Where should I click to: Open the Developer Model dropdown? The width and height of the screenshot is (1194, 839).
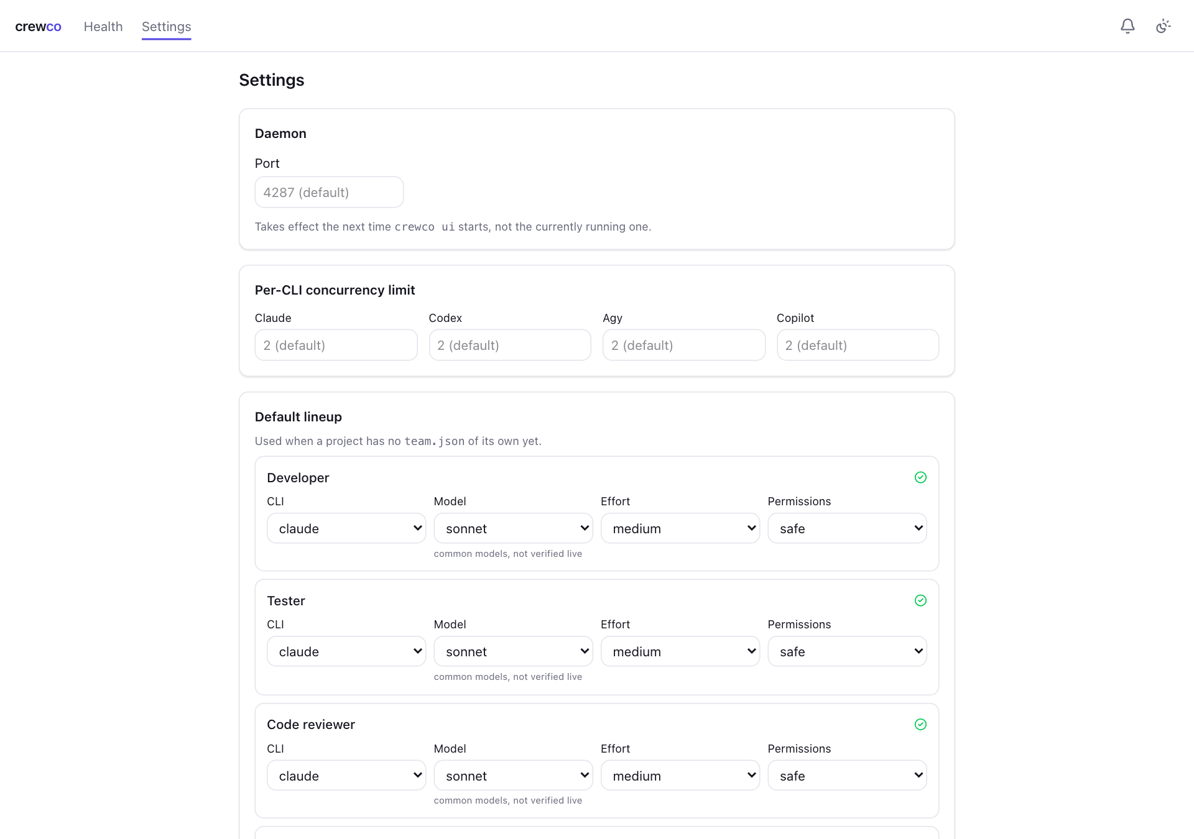[513, 528]
